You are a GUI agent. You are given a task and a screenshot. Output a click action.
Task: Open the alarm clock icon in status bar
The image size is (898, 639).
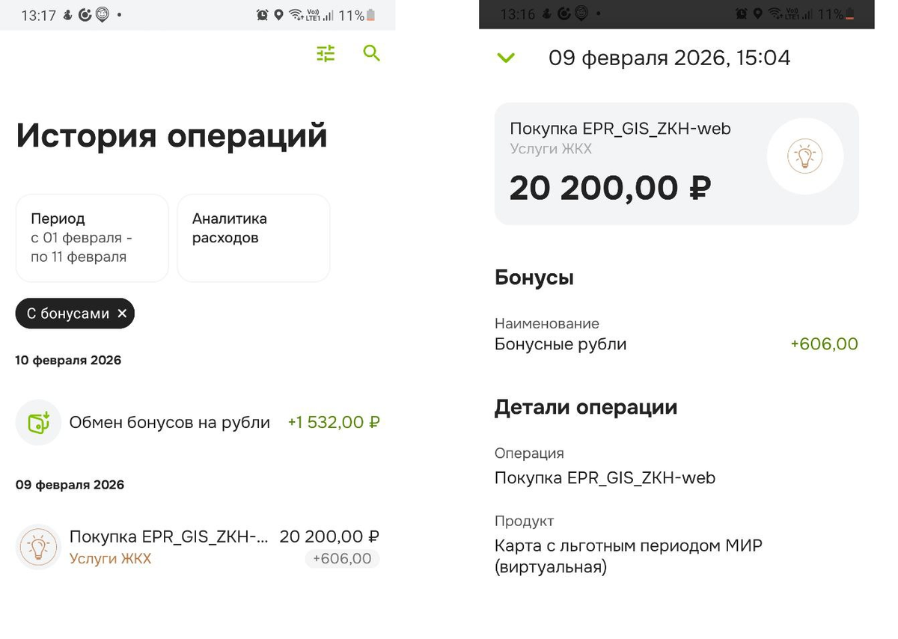pyautogui.click(x=261, y=13)
